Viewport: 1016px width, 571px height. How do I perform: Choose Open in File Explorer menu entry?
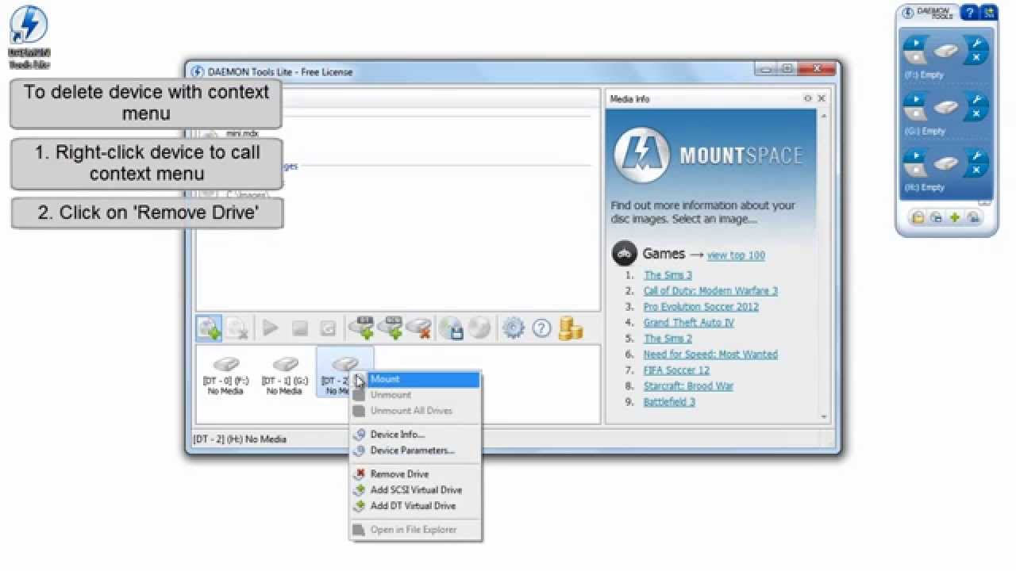pyautogui.click(x=415, y=530)
